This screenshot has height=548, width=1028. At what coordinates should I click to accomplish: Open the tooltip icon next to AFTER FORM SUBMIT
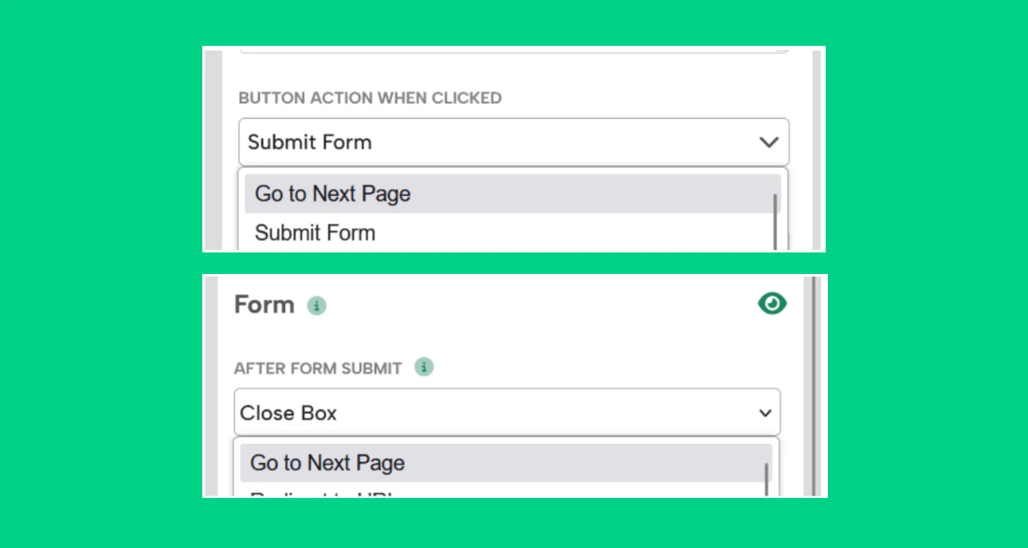pyautogui.click(x=424, y=367)
